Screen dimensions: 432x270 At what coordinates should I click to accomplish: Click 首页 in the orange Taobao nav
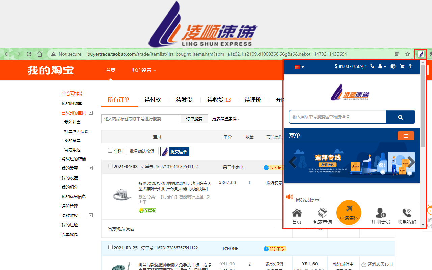pyautogui.click(x=111, y=70)
